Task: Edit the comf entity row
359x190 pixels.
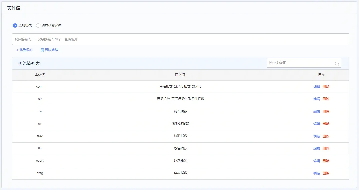Action: pyautogui.click(x=316, y=87)
